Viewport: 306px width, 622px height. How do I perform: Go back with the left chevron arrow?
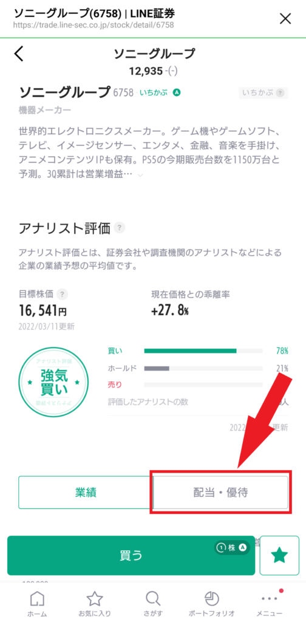[x=19, y=53]
